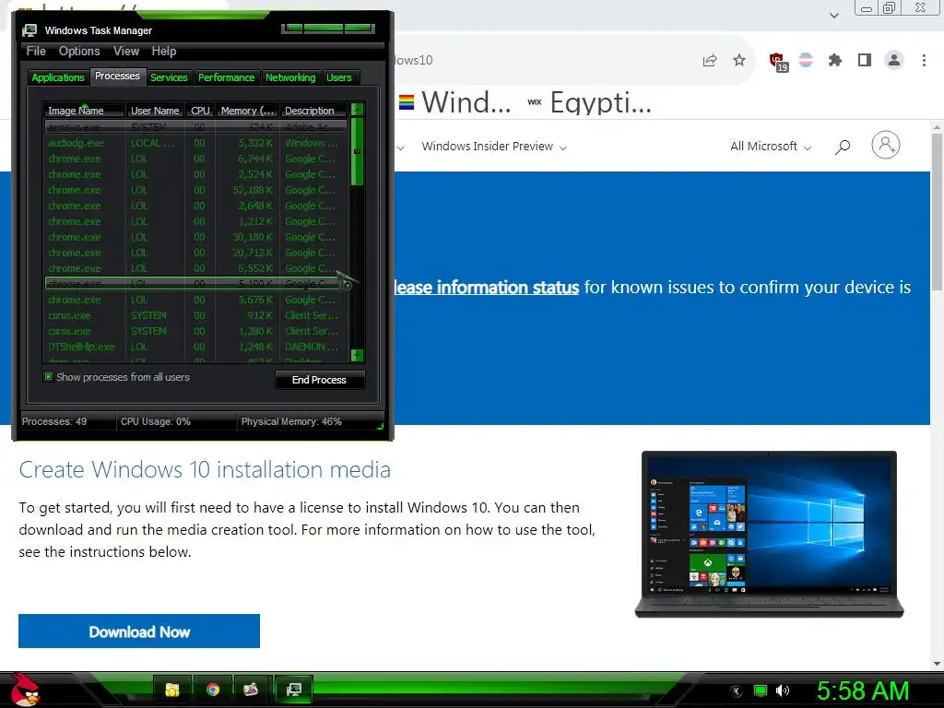This screenshot has height=708, width=944.
Task: Click the process list scroll-up arrow
Action: [x=357, y=110]
